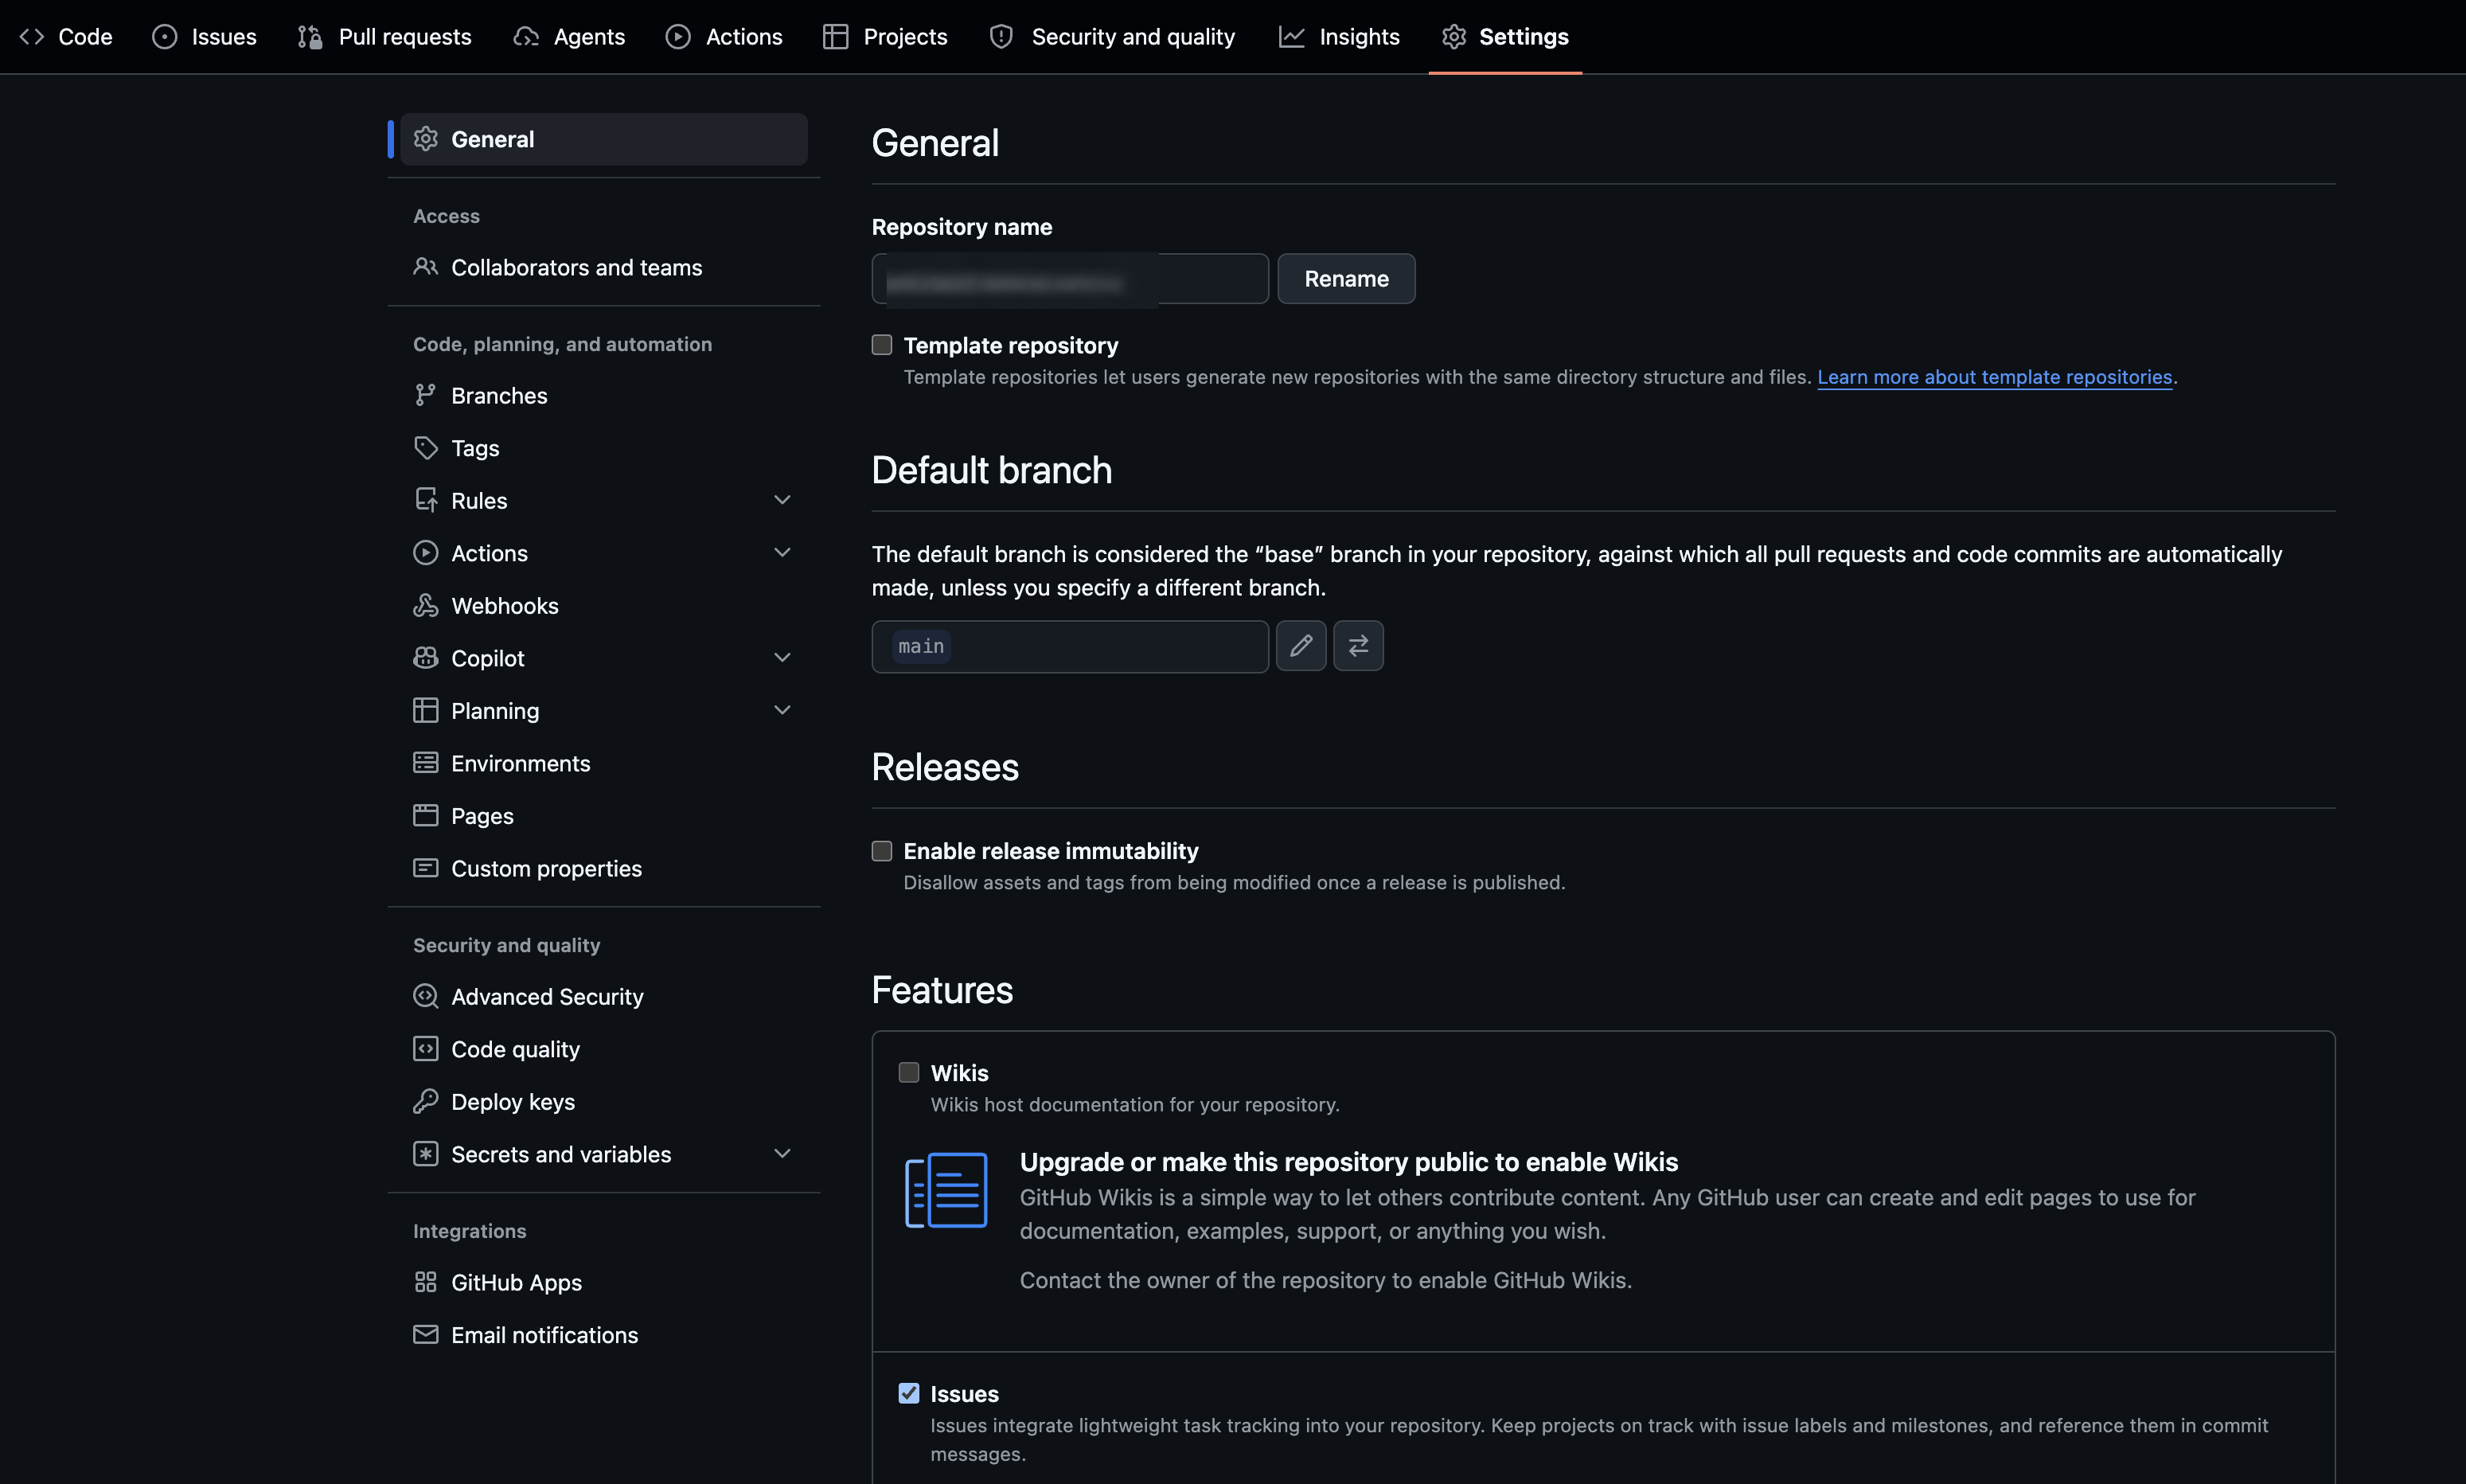The height and width of the screenshot is (1484, 2466).
Task: Click the main default branch field
Action: [x=1070, y=646]
